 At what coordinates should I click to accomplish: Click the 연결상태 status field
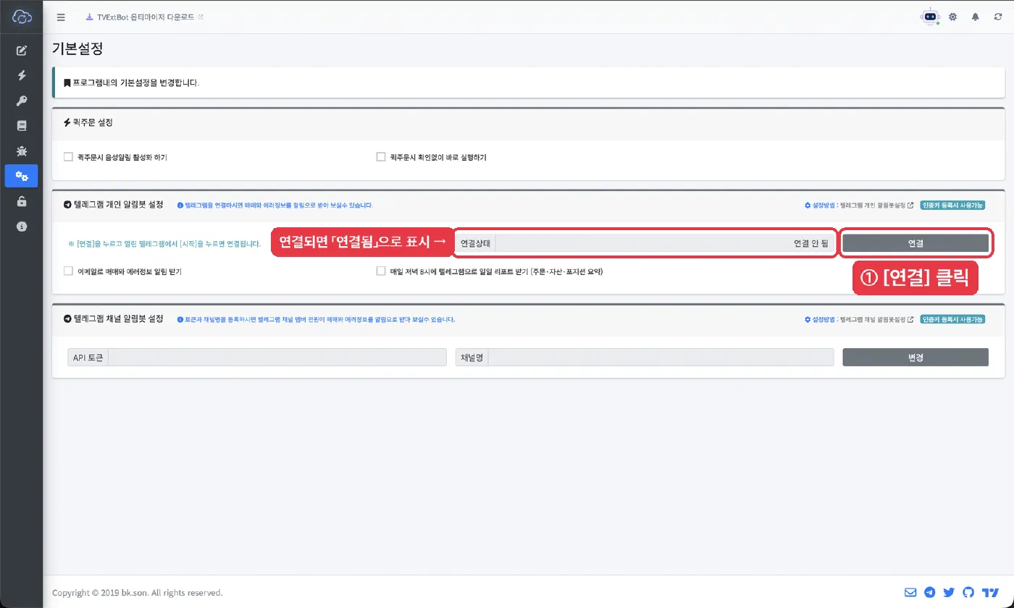tap(665, 243)
